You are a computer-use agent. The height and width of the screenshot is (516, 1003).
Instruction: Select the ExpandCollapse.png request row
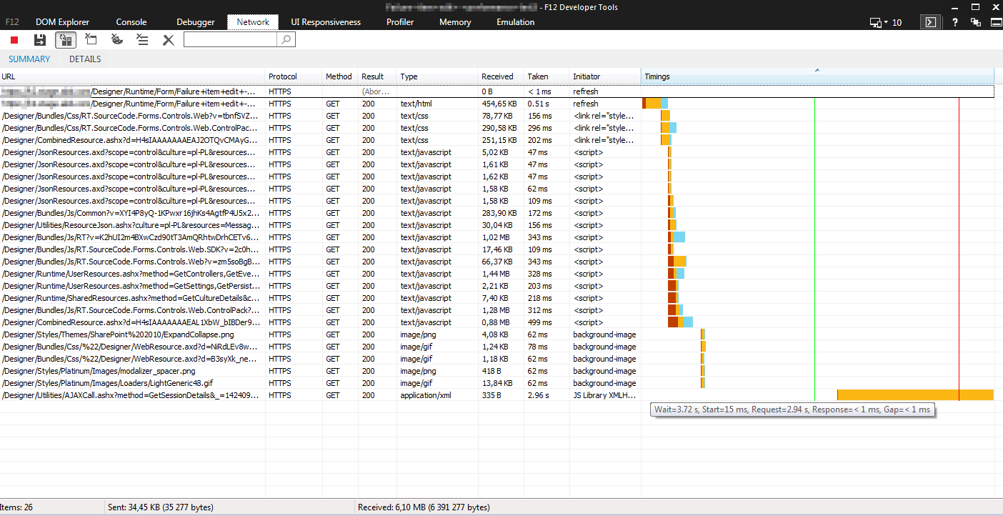click(497, 334)
